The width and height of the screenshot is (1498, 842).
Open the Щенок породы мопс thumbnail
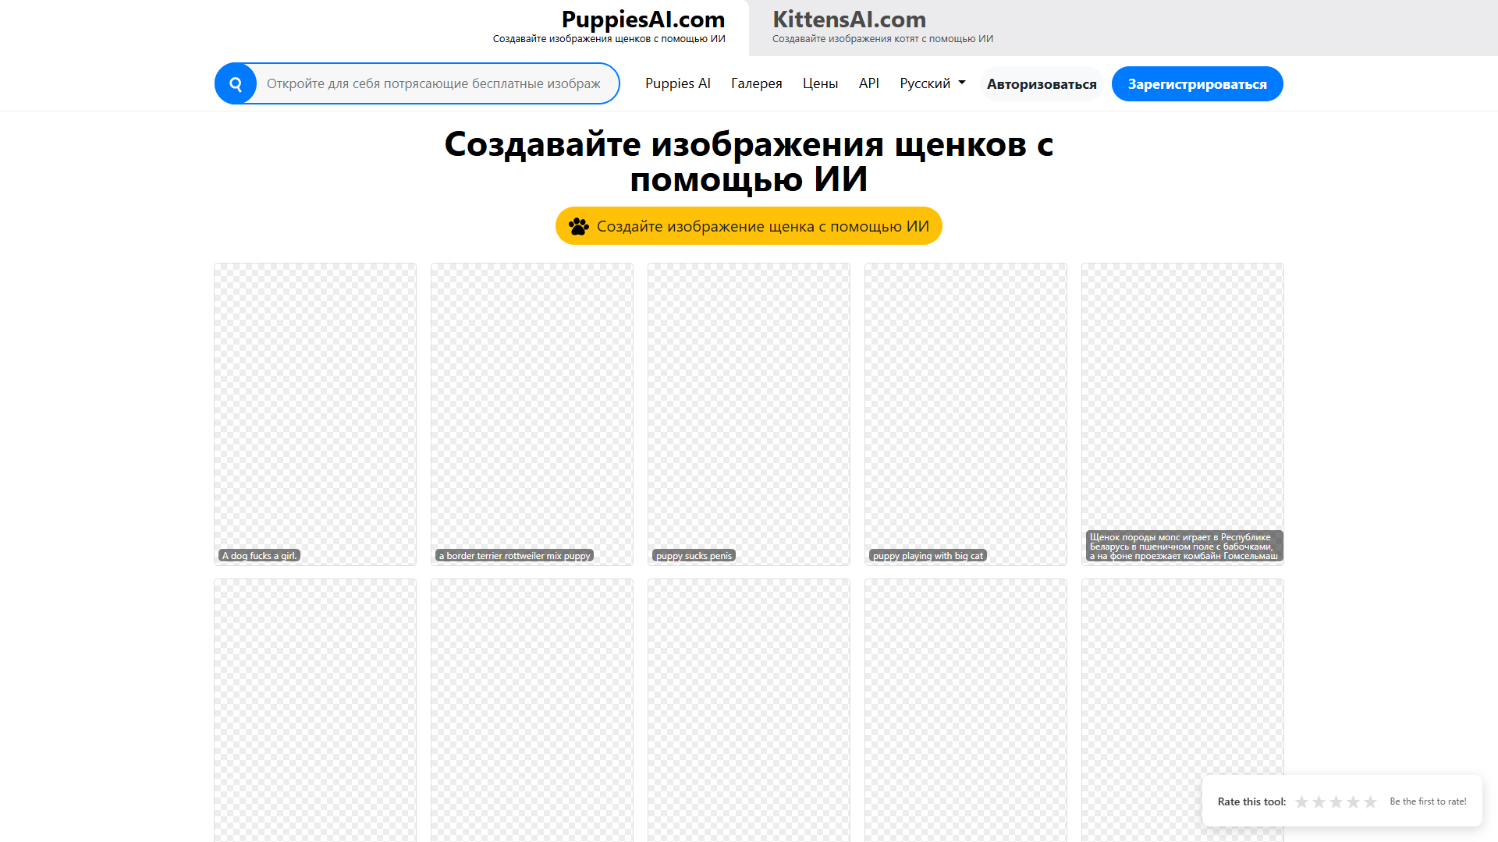pyautogui.click(x=1183, y=414)
